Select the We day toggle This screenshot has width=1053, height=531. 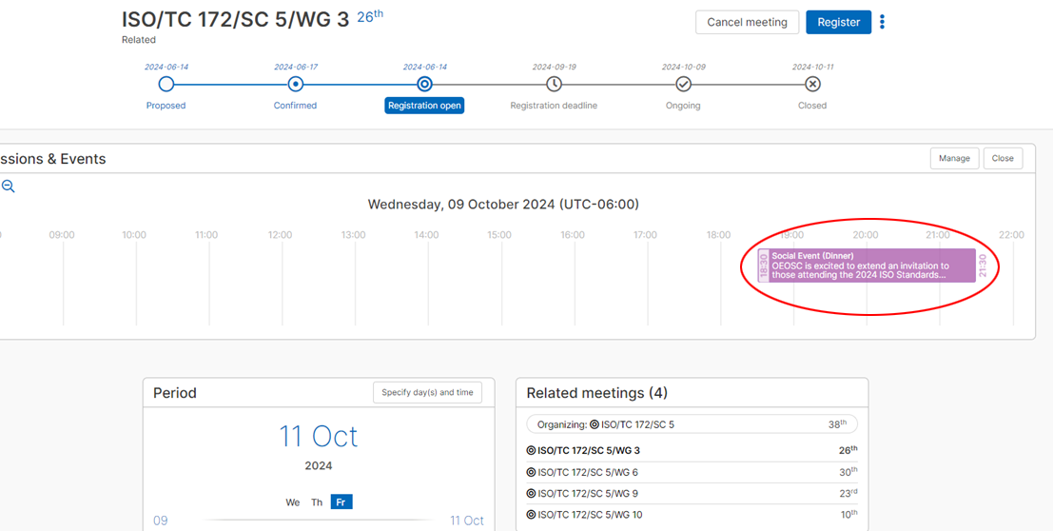point(293,502)
